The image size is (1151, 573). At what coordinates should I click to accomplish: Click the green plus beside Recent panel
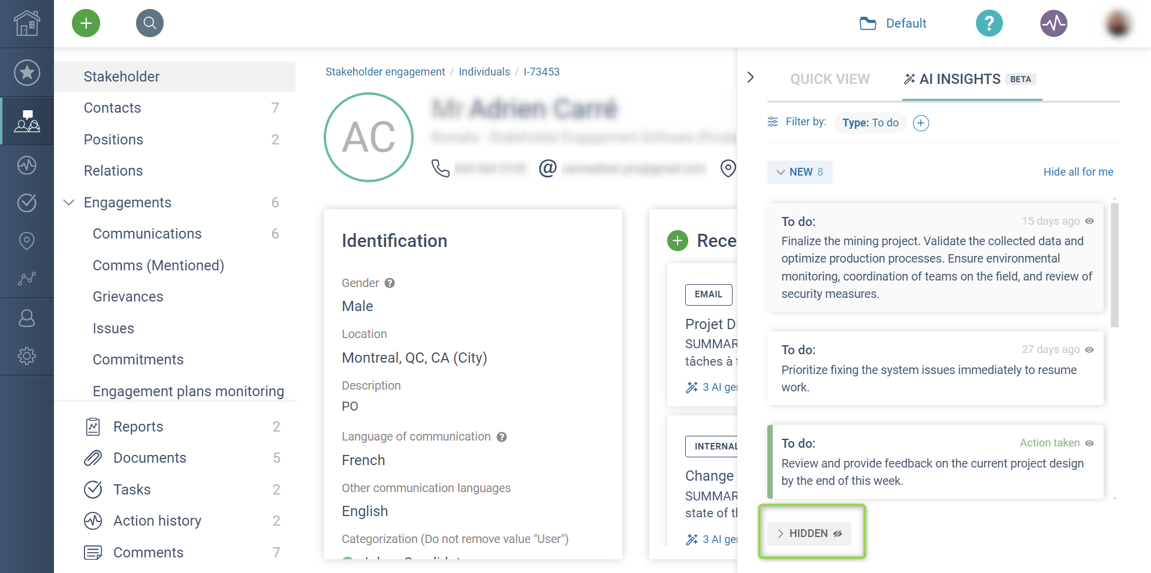(x=677, y=241)
